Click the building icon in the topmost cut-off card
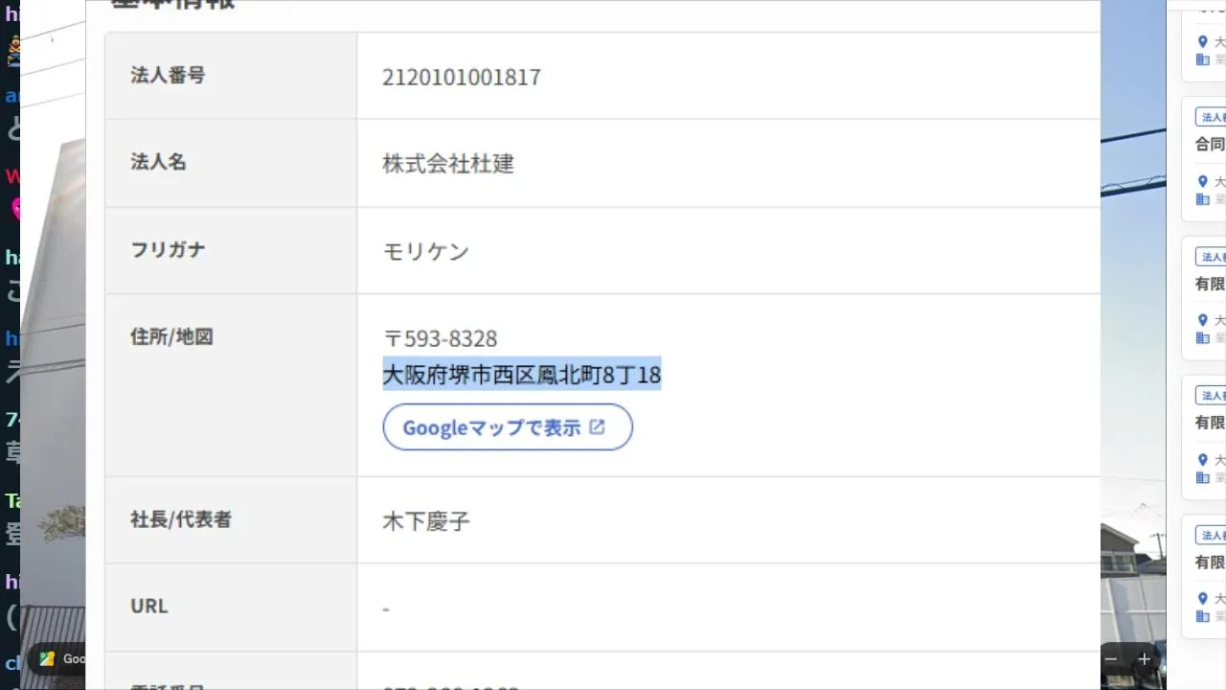Viewport: 1226px width, 690px height. tap(1203, 59)
